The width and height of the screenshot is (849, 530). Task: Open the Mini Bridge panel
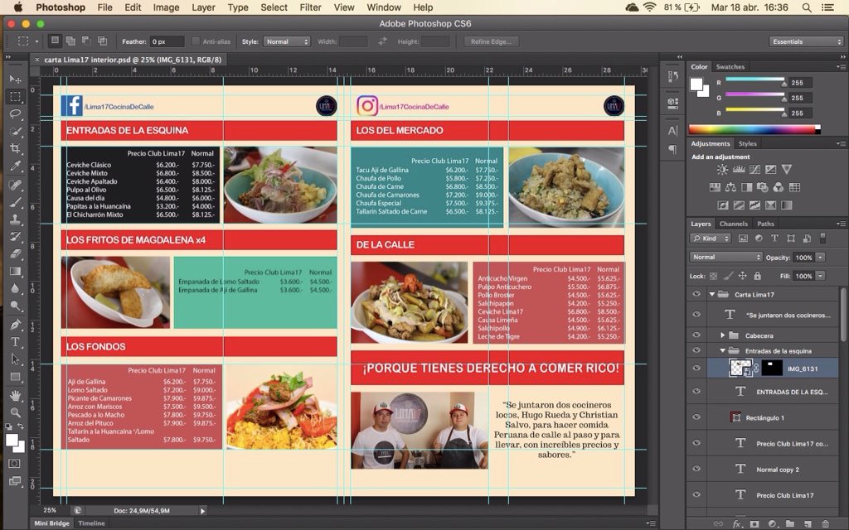pos(52,523)
